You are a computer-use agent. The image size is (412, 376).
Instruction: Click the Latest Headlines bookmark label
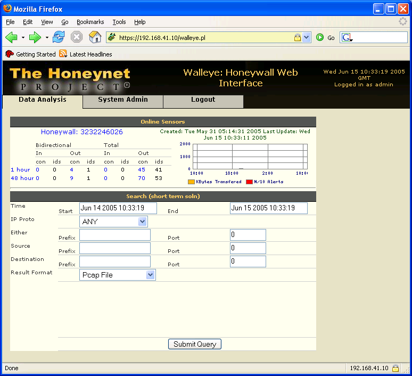[90, 54]
